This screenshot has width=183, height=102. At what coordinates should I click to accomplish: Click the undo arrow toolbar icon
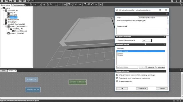[56, 5]
